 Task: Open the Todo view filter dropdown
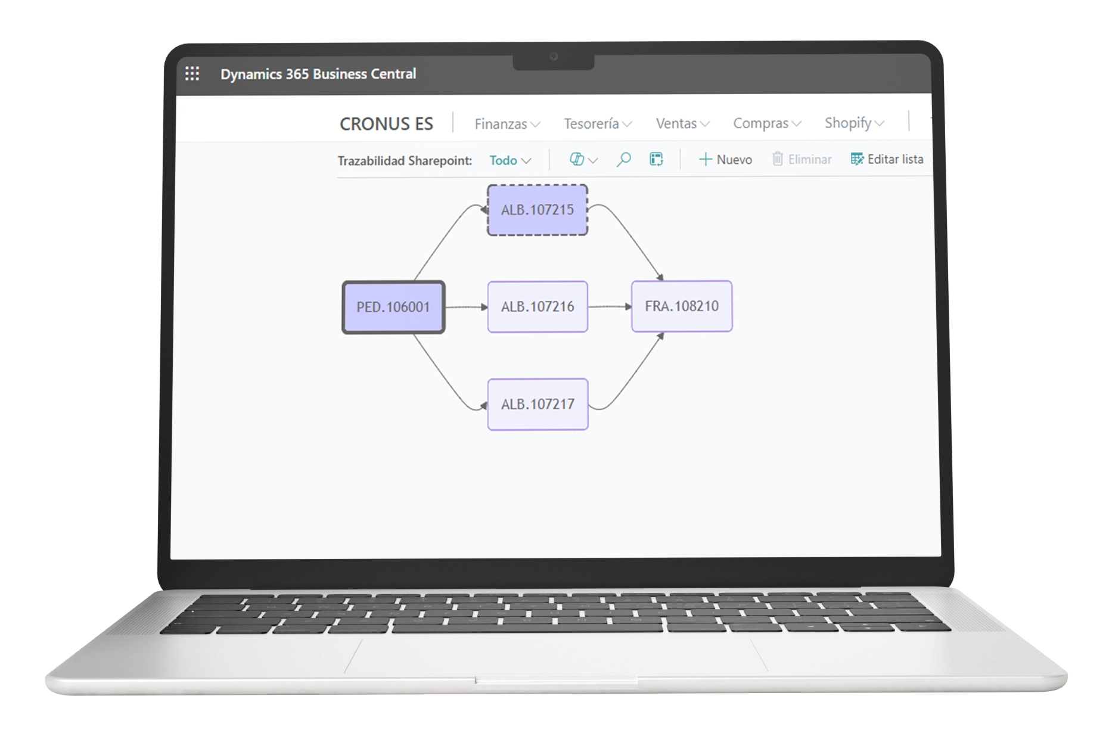(510, 160)
